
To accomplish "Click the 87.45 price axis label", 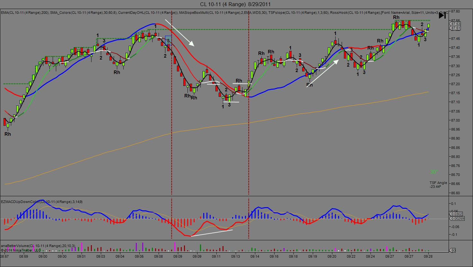I will 456,39.
